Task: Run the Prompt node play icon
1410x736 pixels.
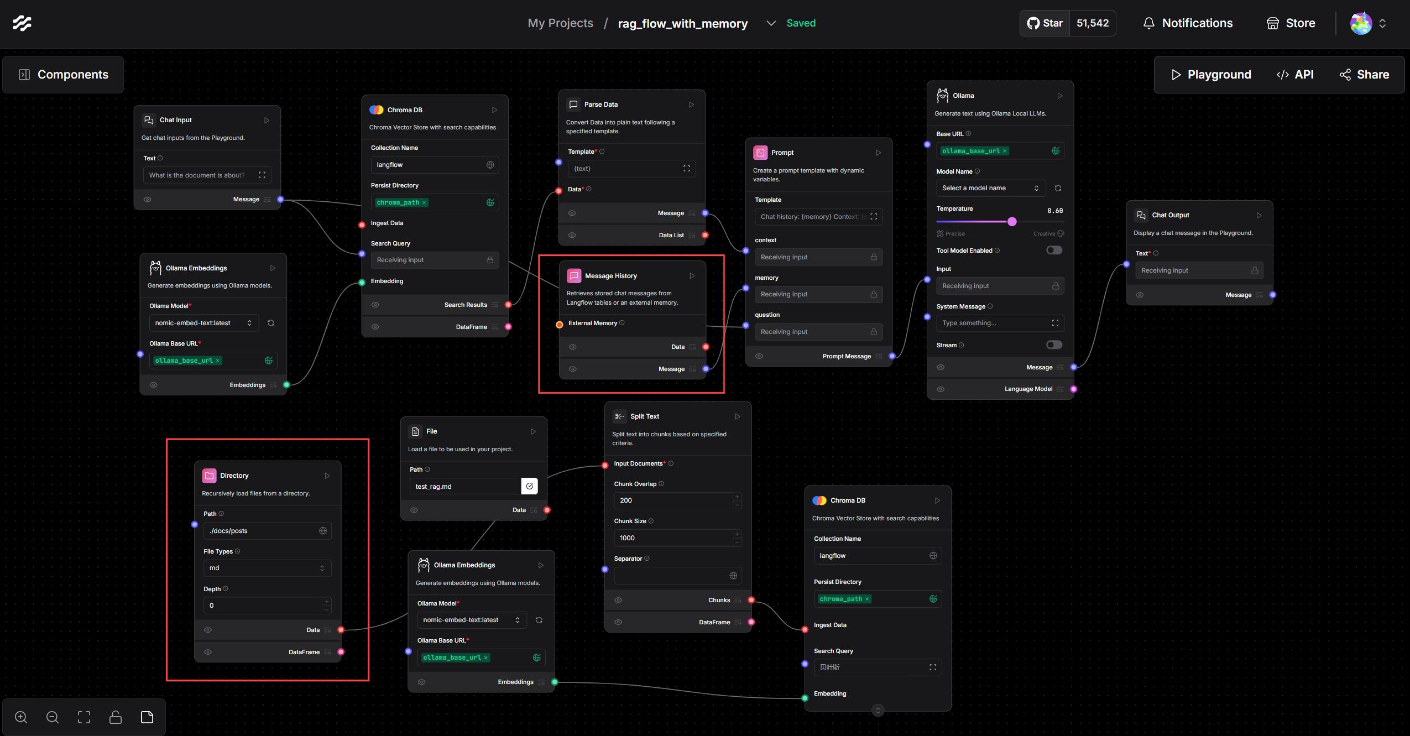Action: (x=878, y=153)
